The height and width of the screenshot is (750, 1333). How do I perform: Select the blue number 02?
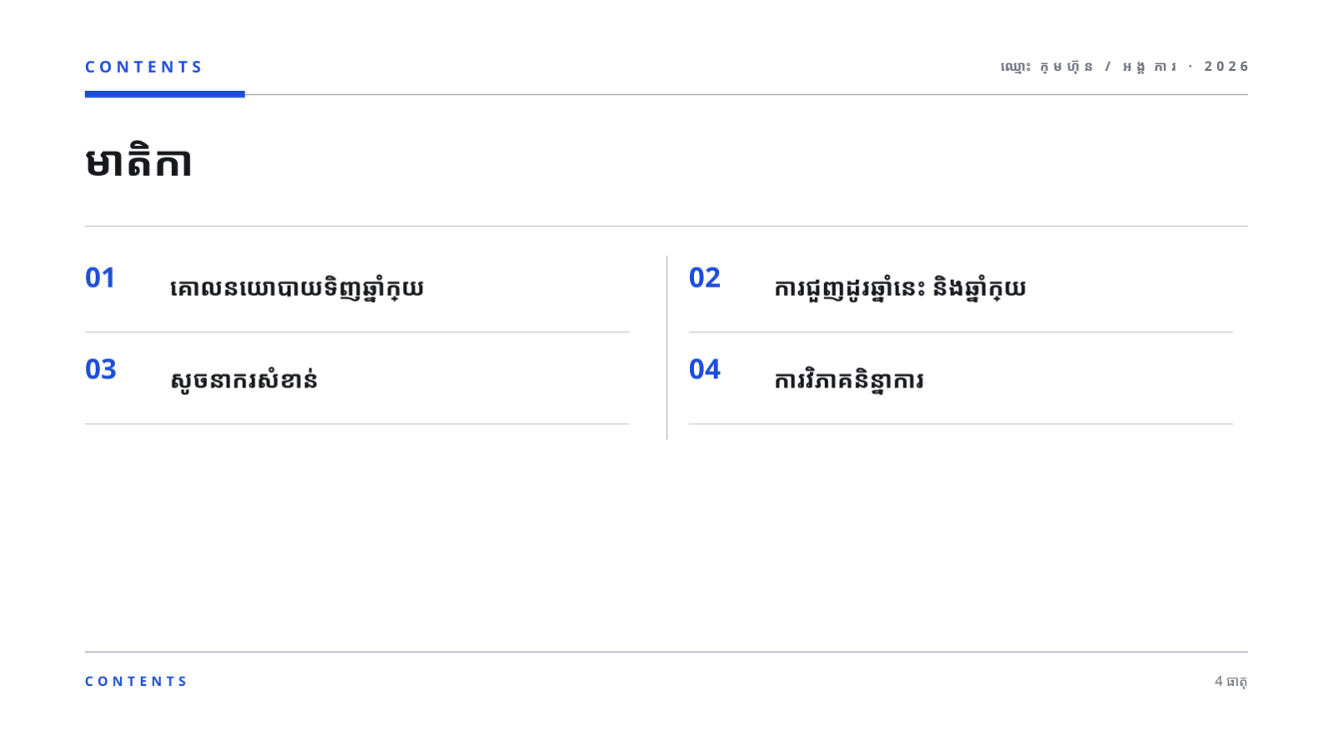click(x=705, y=277)
